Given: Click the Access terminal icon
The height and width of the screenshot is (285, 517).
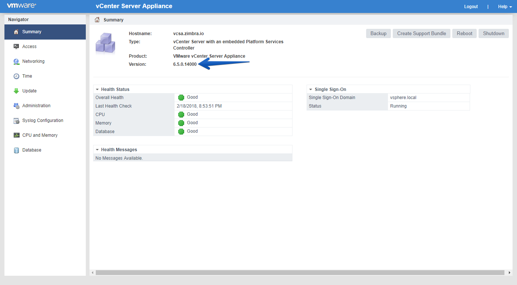Looking at the screenshot, I should click(16, 47).
